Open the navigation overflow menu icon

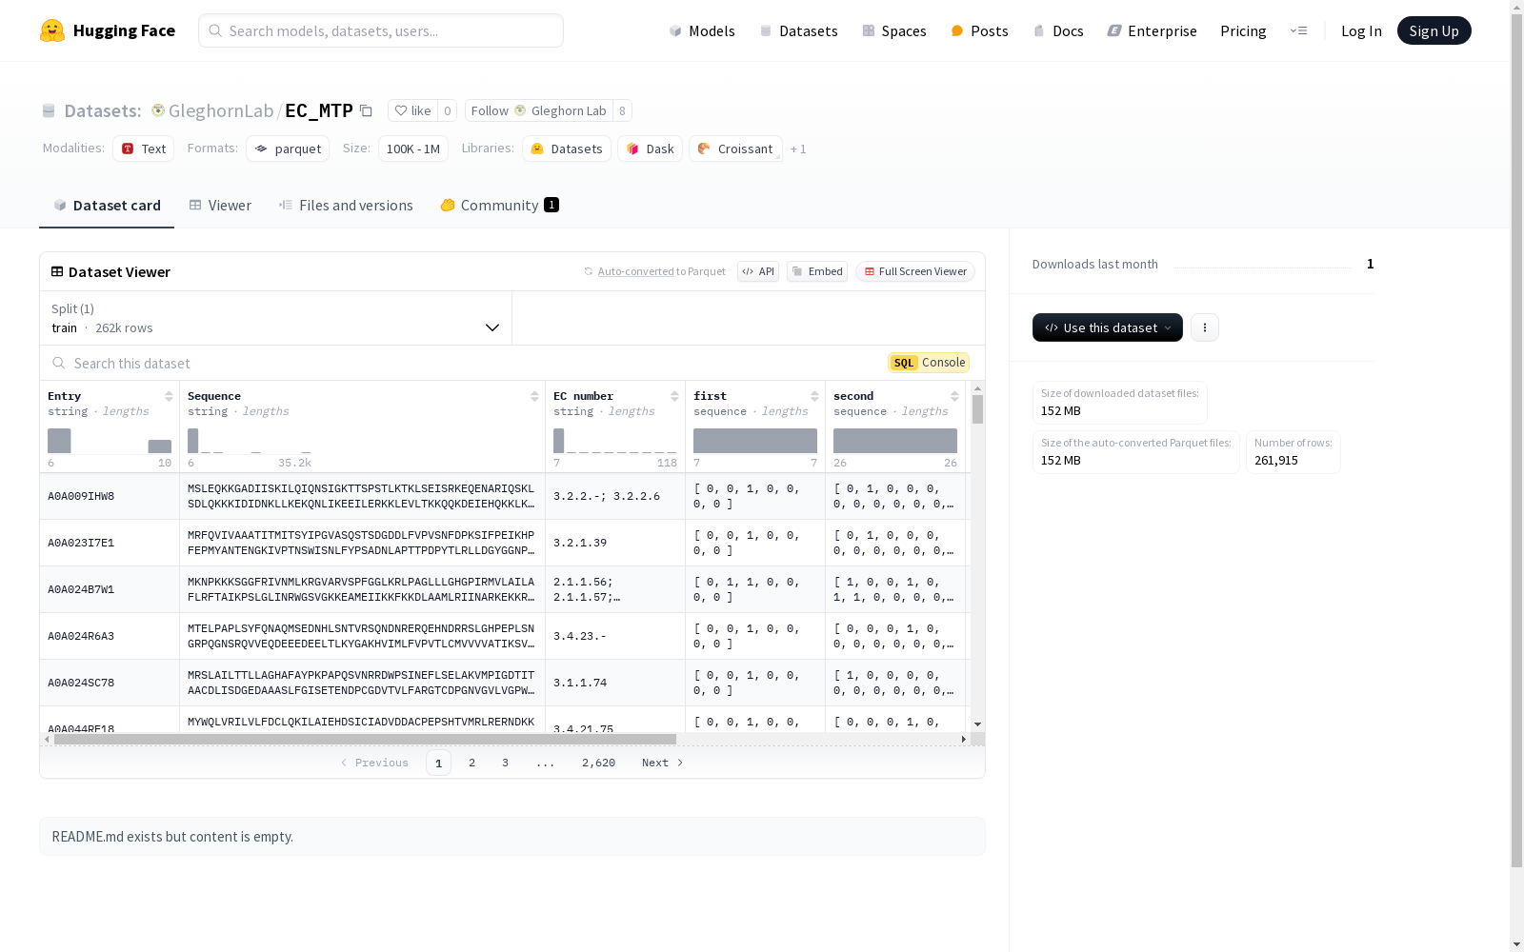1298,30
